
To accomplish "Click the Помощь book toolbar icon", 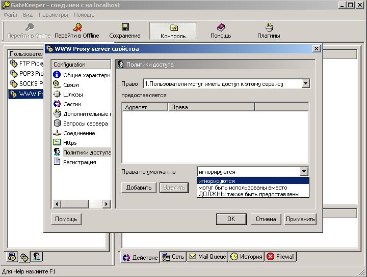I will (x=221, y=27).
